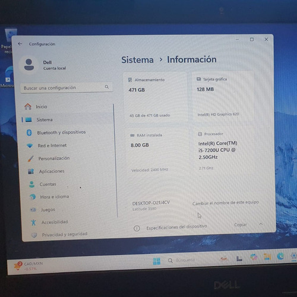Screen dimensions: 297x297
Task: Go back with the Configuración arrow
Action: click(20, 44)
